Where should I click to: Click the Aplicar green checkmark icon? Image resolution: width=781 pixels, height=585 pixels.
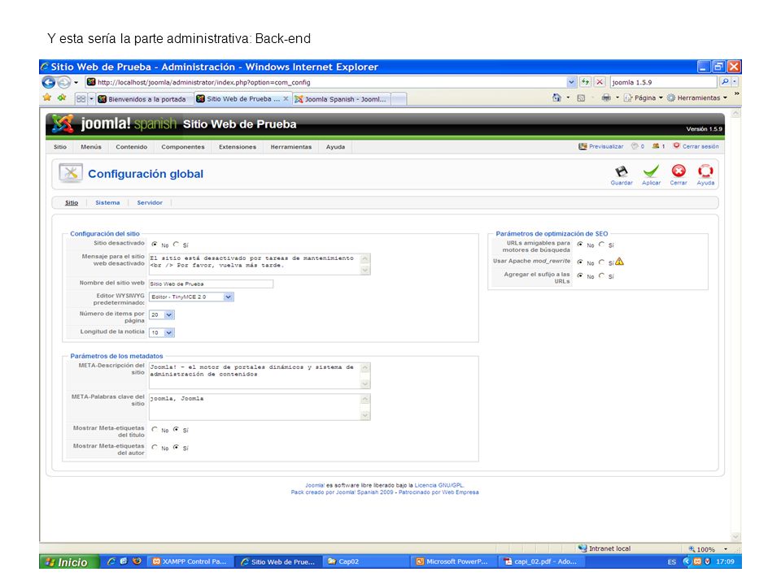pos(651,171)
